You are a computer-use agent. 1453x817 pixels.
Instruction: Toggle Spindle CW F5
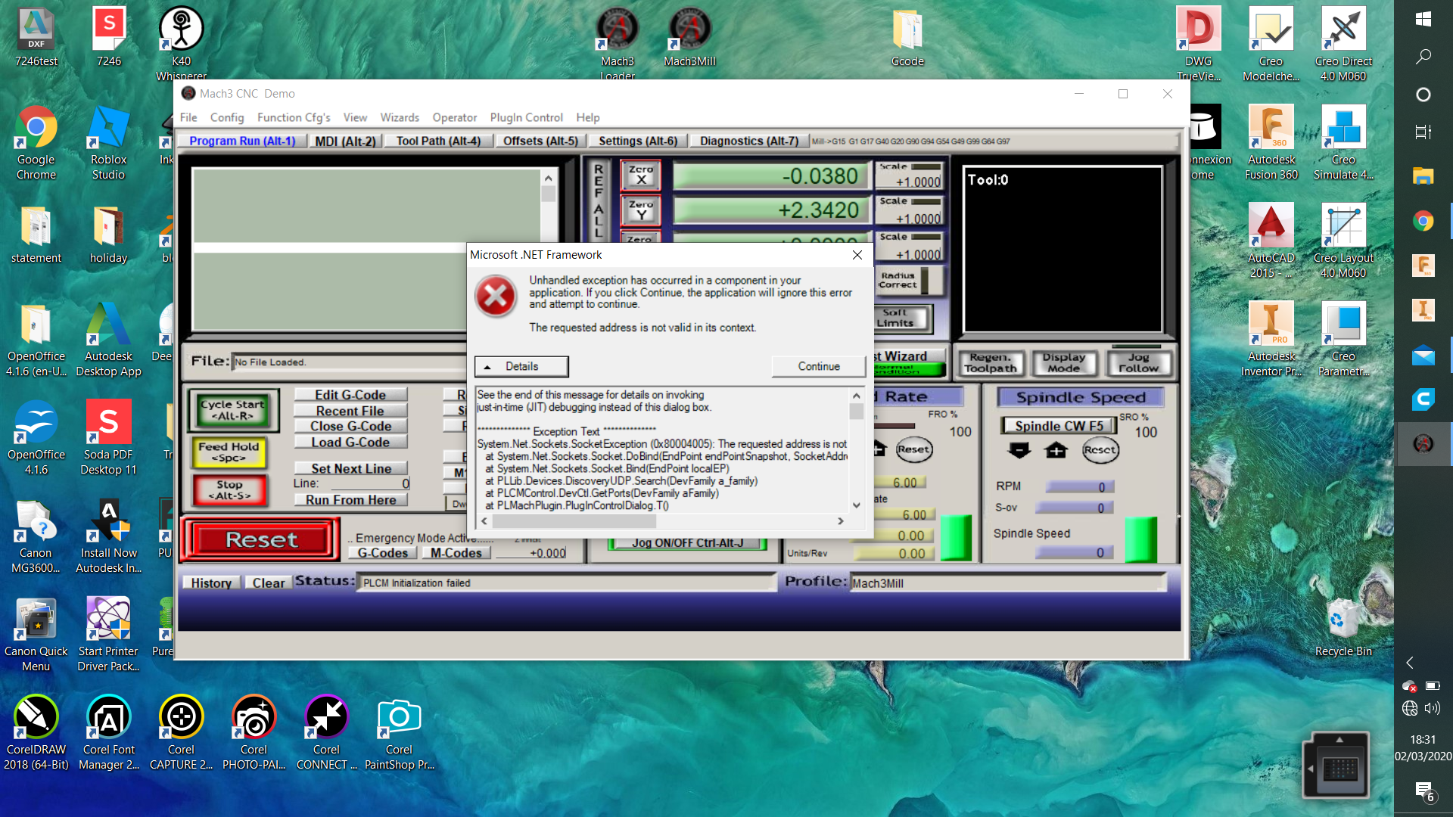1058,426
